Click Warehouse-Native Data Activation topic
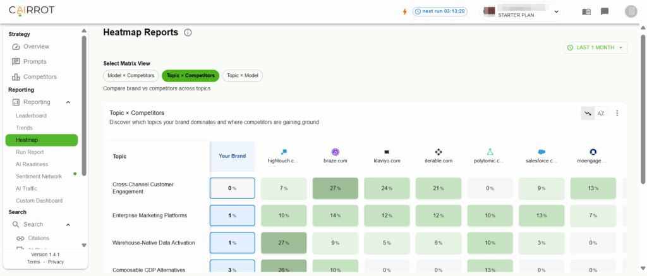Screen dimensions: 647x276 click(x=154, y=243)
